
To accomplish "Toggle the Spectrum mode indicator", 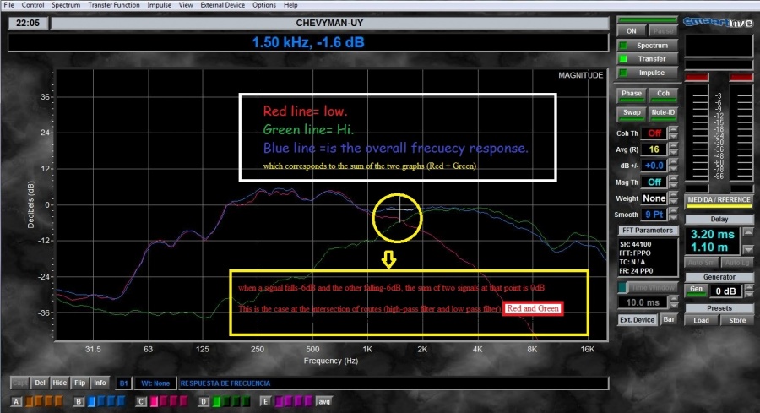I will (646, 45).
